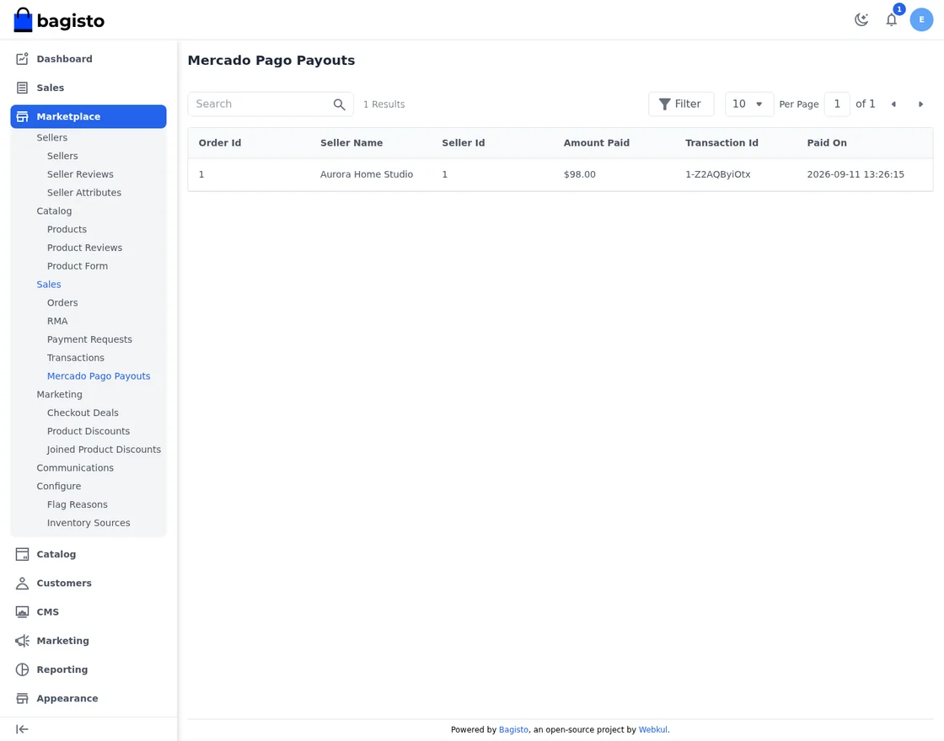Viewport: 944px width, 741px height.
Task: Sort by Order Id column header
Action: 220,143
